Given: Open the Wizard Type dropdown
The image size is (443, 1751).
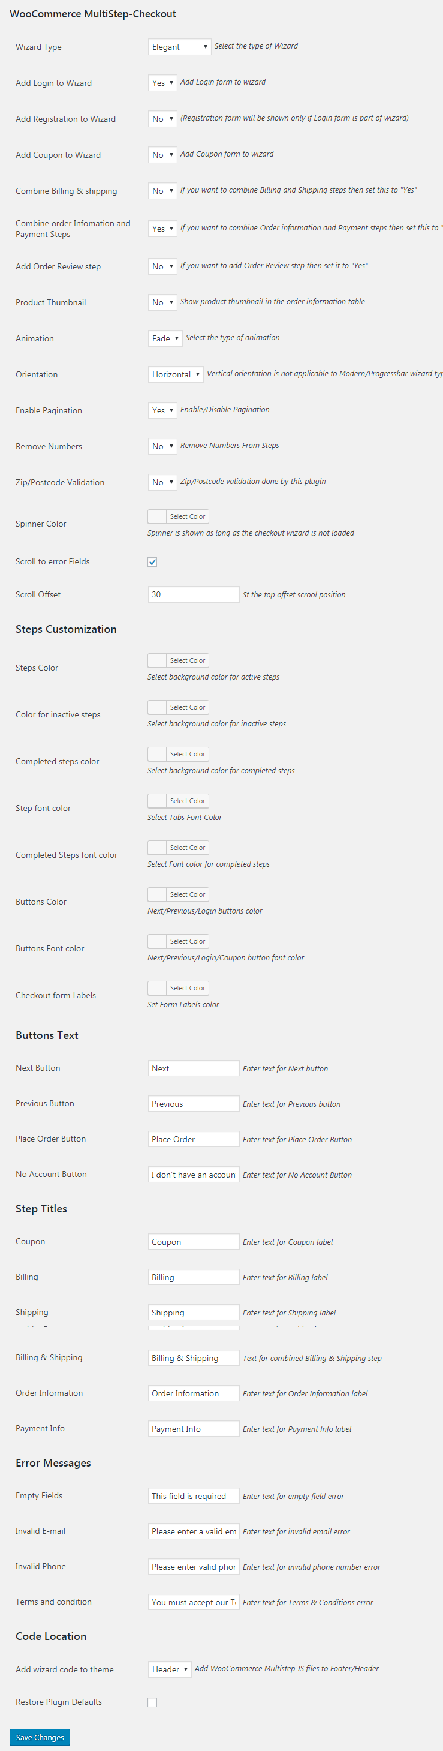Looking at the screenshot, I should pos(179,47).
